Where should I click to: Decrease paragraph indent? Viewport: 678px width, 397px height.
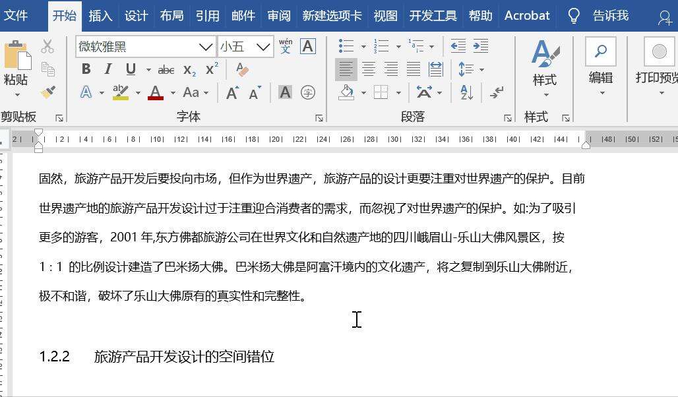pyautogui.click(x=458, y=46)
